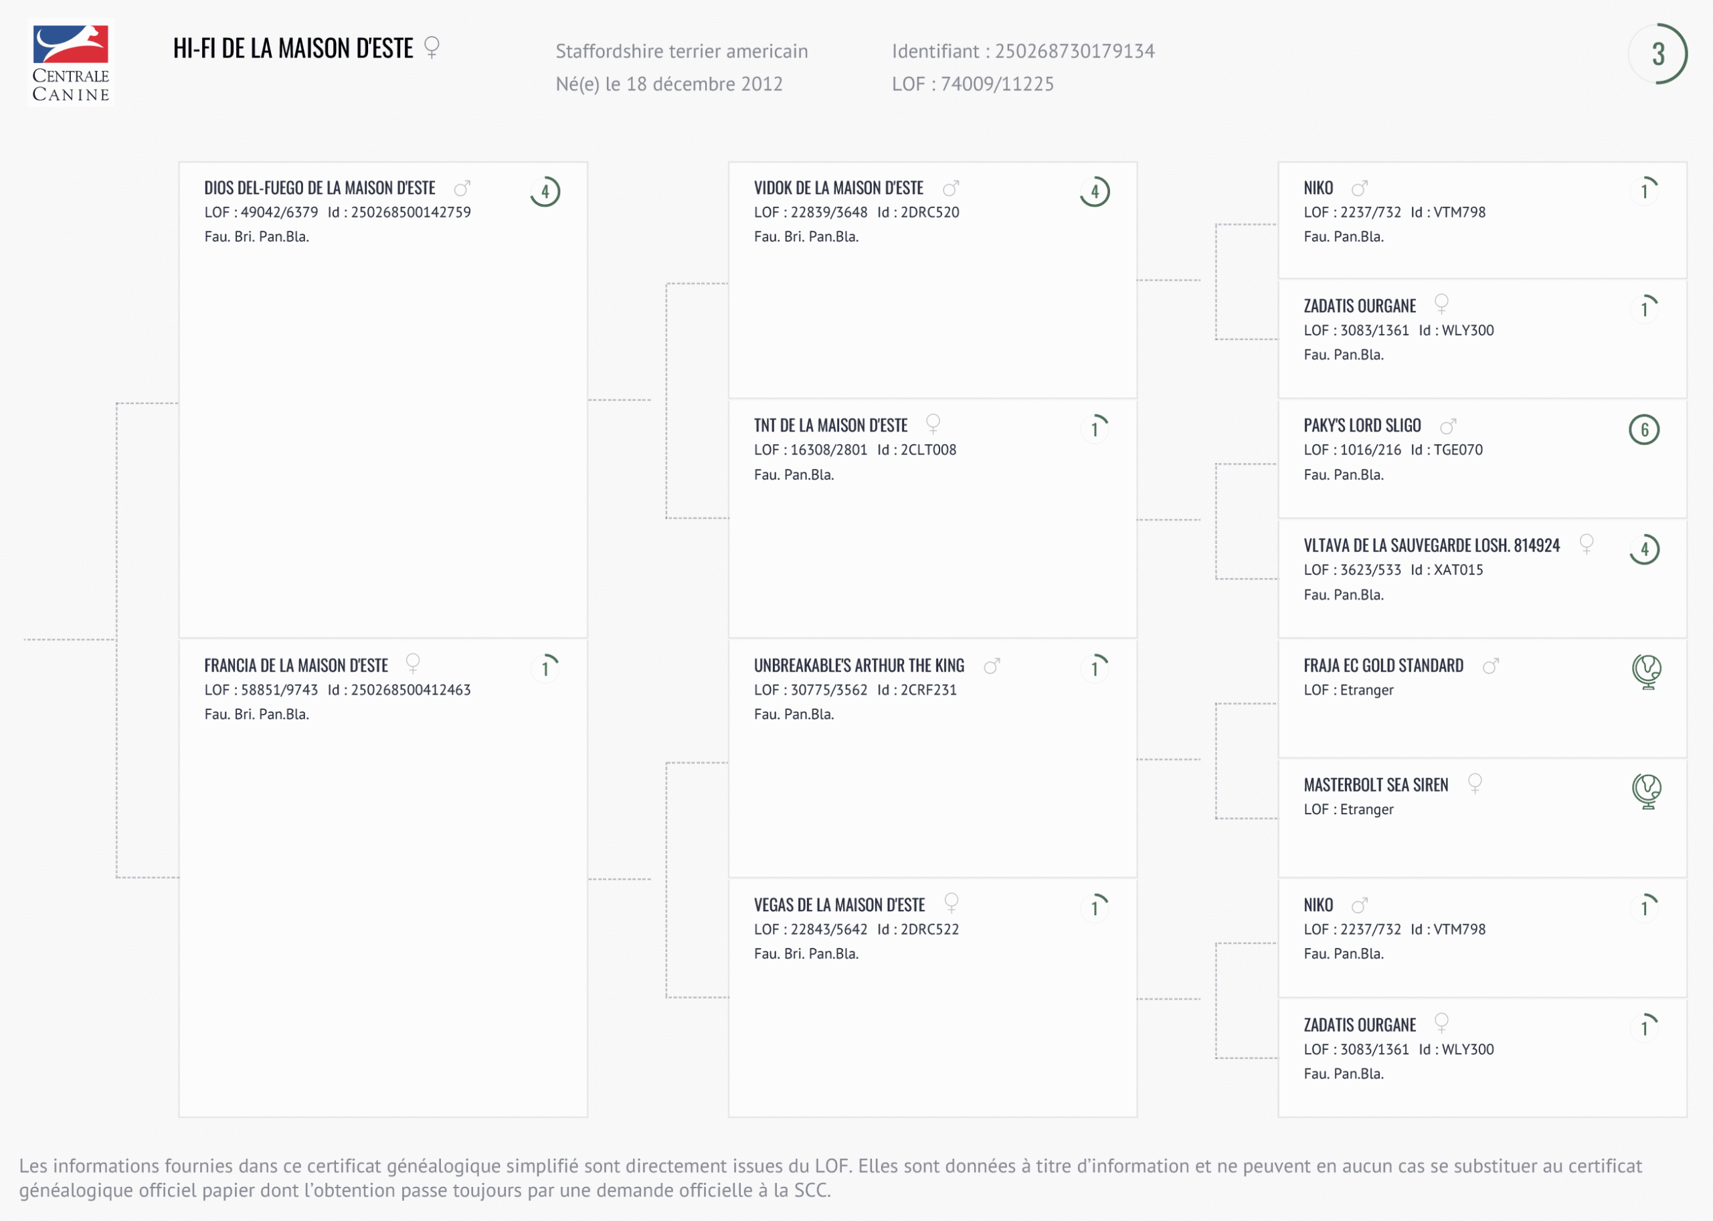
Task: Click the circled 4 on DIOS DEL-FUEGO card
Action: click(545, 192)
